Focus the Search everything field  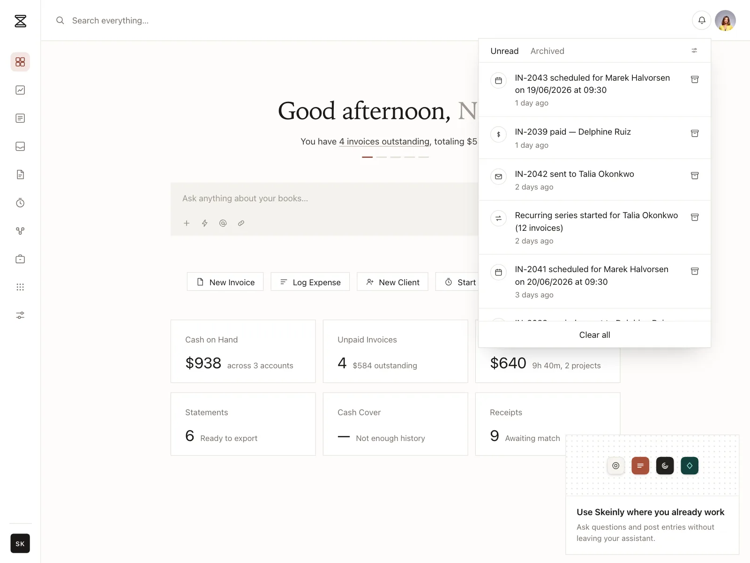281,21
